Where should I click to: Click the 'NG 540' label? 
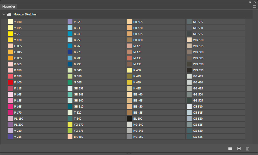(x=138, y=125)
